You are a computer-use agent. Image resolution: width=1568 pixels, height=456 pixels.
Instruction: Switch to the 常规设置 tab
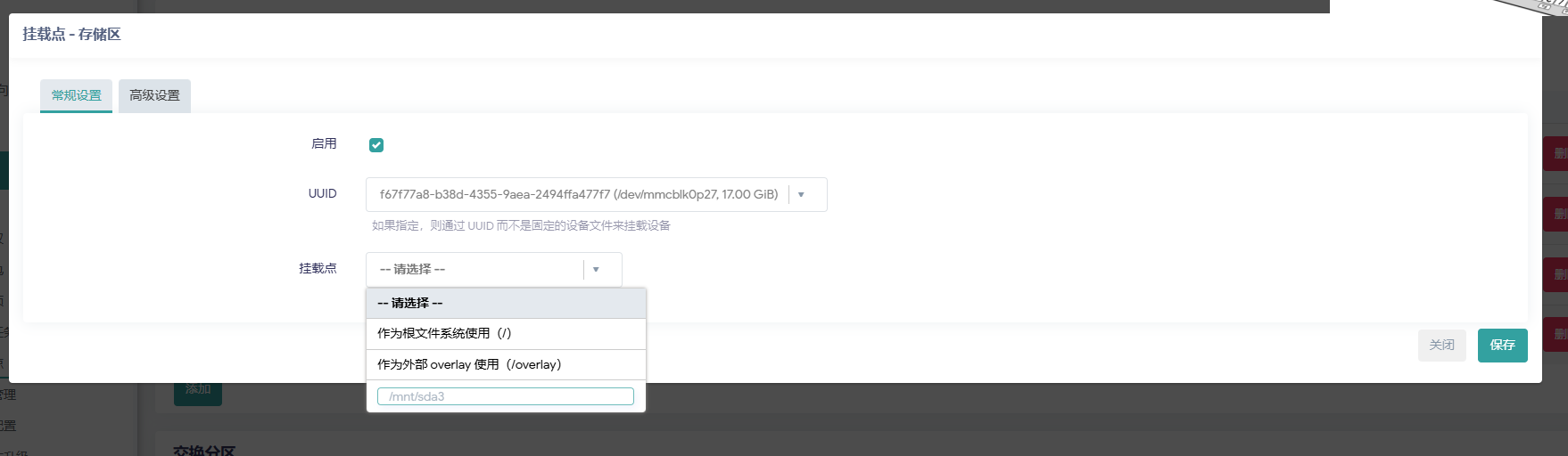[x=76, y=95]
